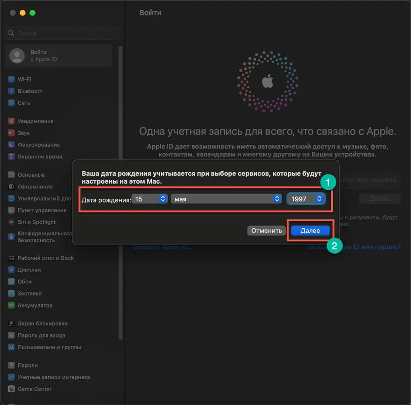Screen dimensions: 411x405
Task: Click the blue Далее button
Action: [310, 231]
